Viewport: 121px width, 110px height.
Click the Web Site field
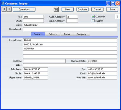pos(102,77)
